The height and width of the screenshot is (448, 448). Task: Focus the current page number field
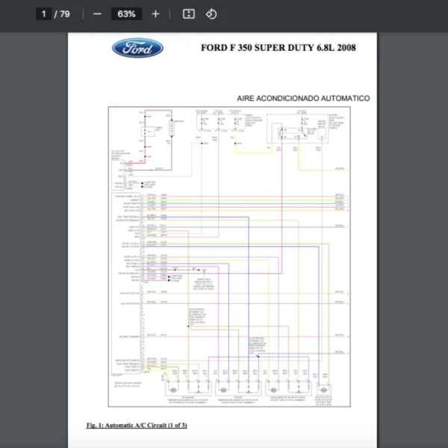[x=43, y=14]
